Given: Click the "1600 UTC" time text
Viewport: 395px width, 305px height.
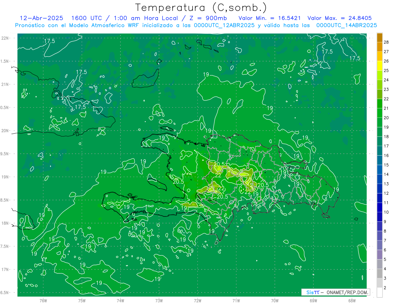Looking at the screenshot, I should 87,18.
